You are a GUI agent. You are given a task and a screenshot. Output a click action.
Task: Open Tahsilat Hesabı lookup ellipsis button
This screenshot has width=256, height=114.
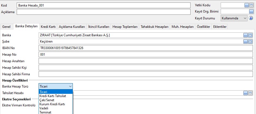pos(246,93)
